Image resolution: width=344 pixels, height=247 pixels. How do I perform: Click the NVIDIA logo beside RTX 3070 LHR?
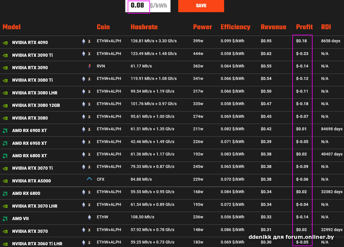pyautogui.click(x=5, y=206)
